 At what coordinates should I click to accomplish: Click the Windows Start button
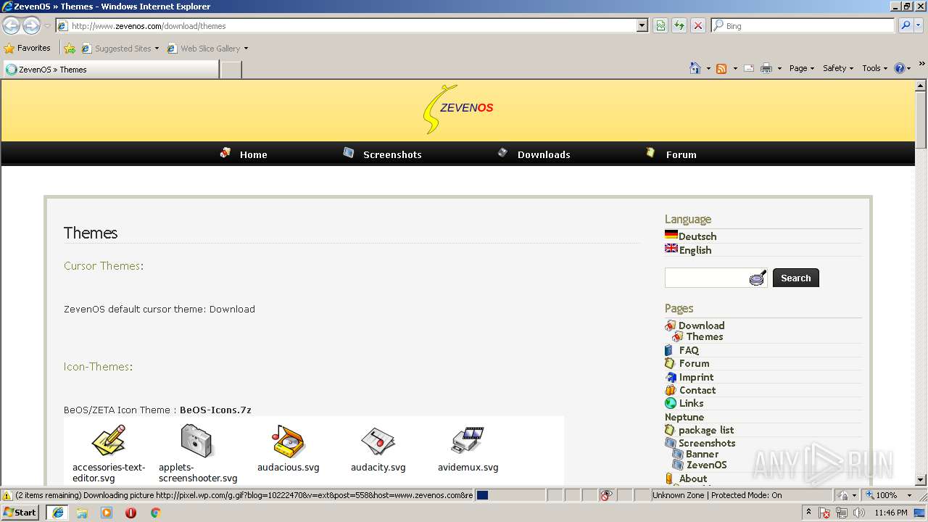point(20,512)
